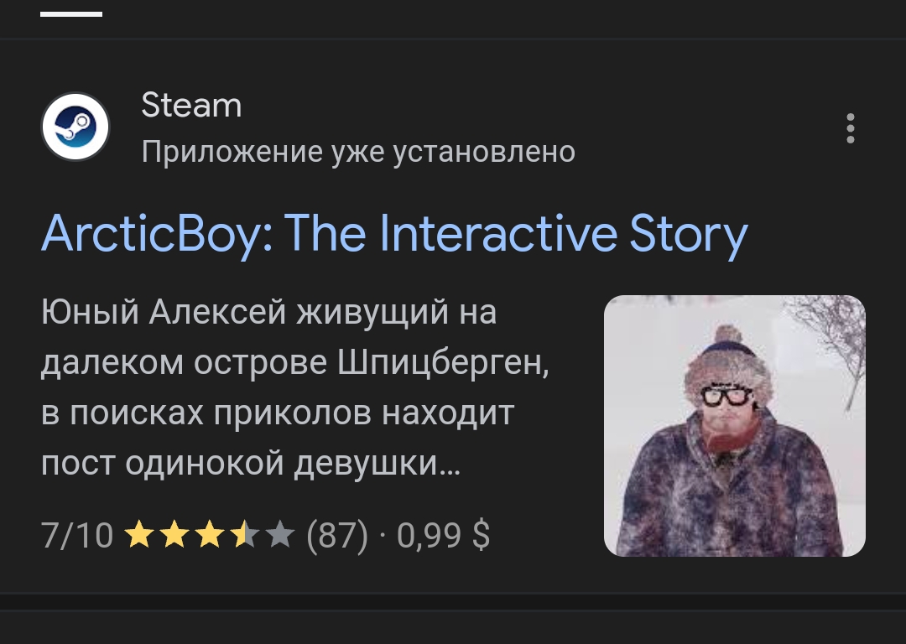Open the ArcticBoy: The Interactive Story link
This screenshot has height=644, width=906.
click(x=394, y=235)
